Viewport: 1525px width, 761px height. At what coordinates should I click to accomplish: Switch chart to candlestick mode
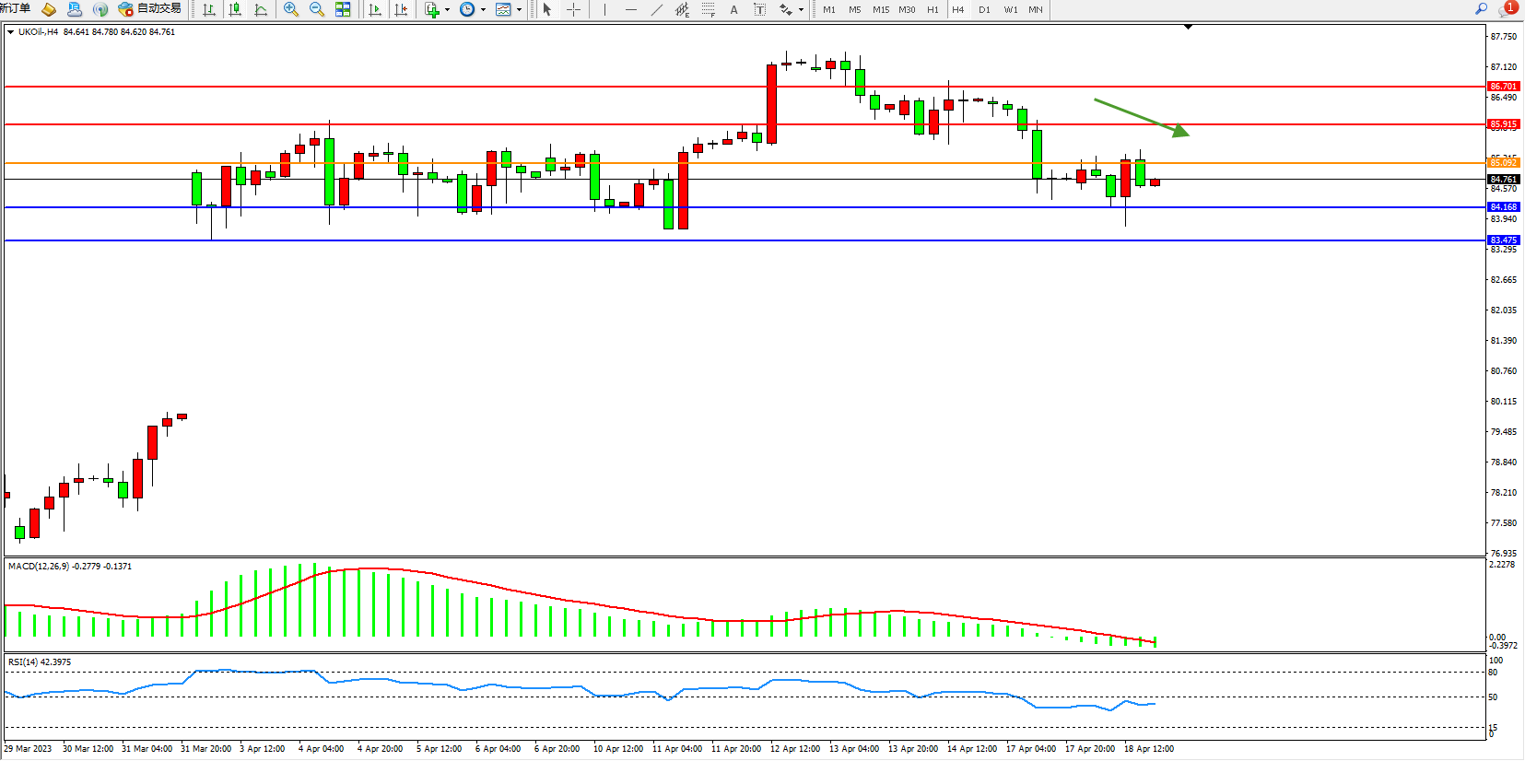[235, 9]
